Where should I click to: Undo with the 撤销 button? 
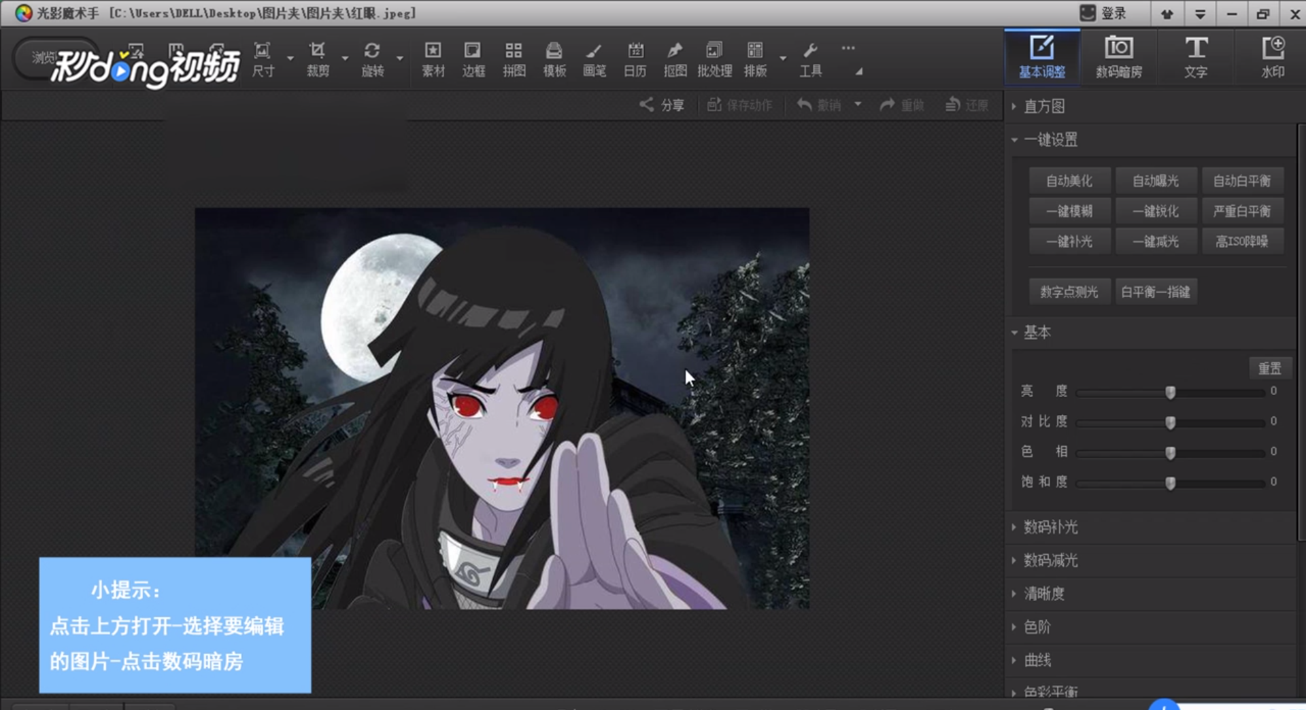(819, 105)
